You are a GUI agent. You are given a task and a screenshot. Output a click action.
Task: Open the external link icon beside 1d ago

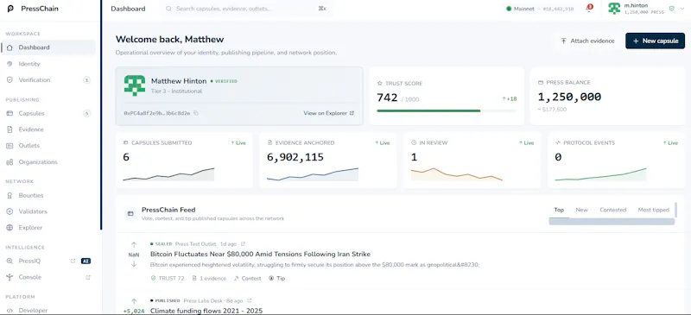[x=243, y=243]
